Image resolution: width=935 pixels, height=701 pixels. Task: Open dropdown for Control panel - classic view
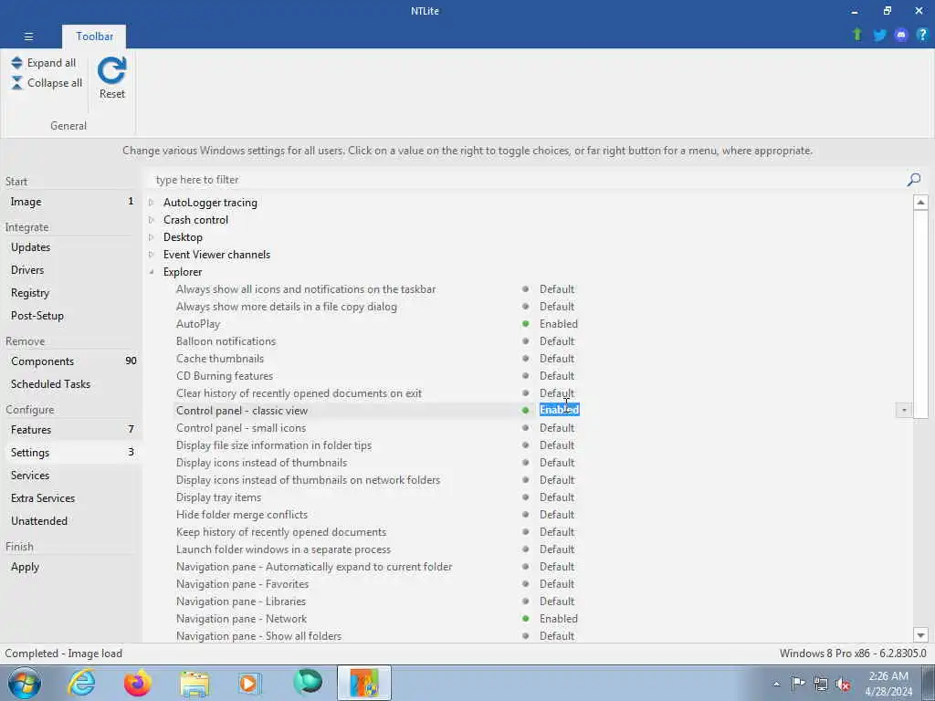tap(903, 410)
